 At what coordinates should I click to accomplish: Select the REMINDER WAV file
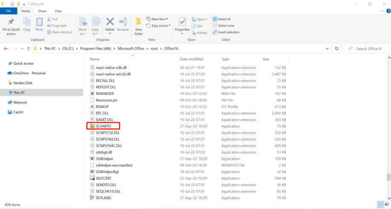click(x=105, y=93)
